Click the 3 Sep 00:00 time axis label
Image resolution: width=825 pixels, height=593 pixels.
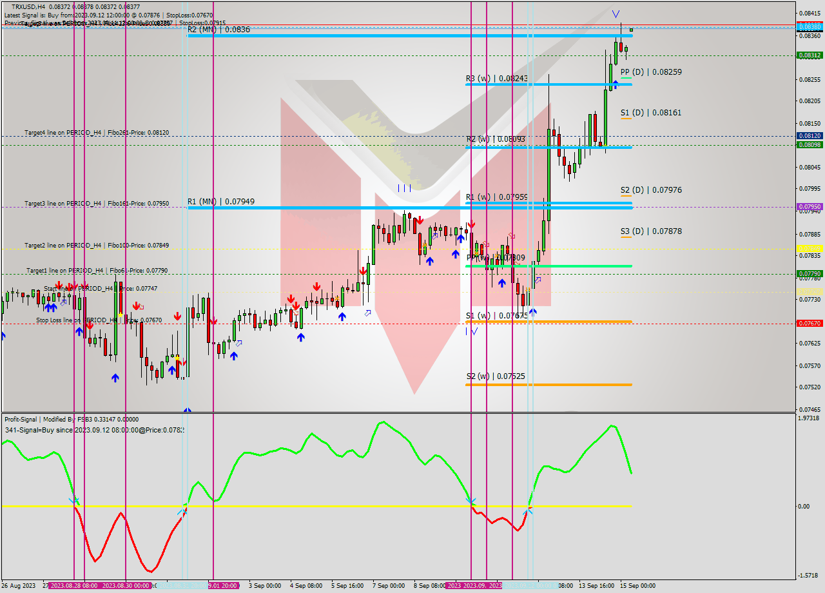pos(265,586)
